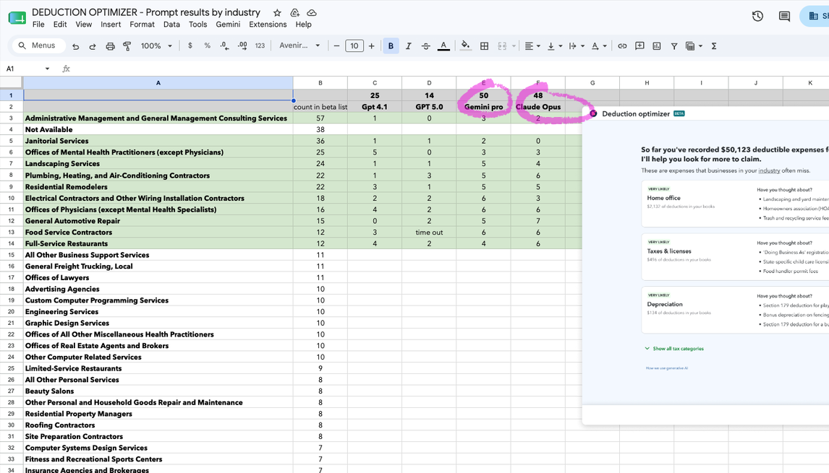Open name box A1 dropdown arrow

pyautogui.click(x=47, y=69)
